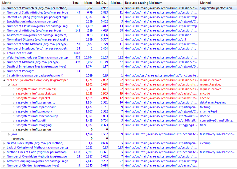Click convertHexStringToByte method cell
The image size is (237, 169).
tap(217, 120)
